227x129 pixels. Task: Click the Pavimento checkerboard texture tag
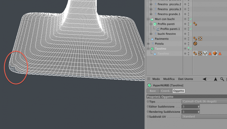200,39
